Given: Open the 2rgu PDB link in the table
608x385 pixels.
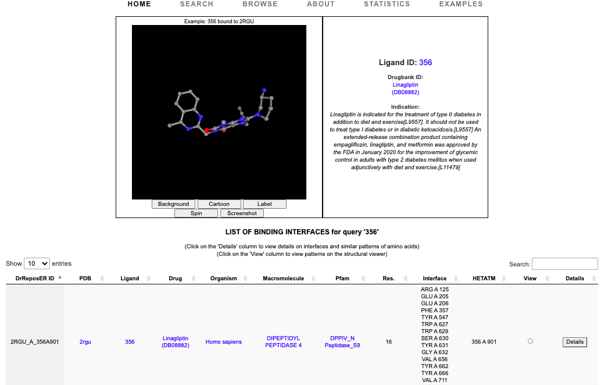Looking at the screenshot, I should click(85, 342).
